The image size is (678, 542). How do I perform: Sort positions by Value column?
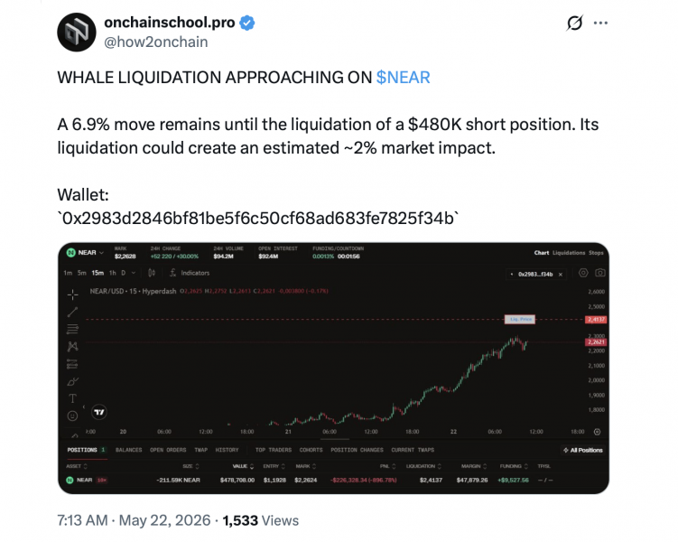[x=243, y=466]
